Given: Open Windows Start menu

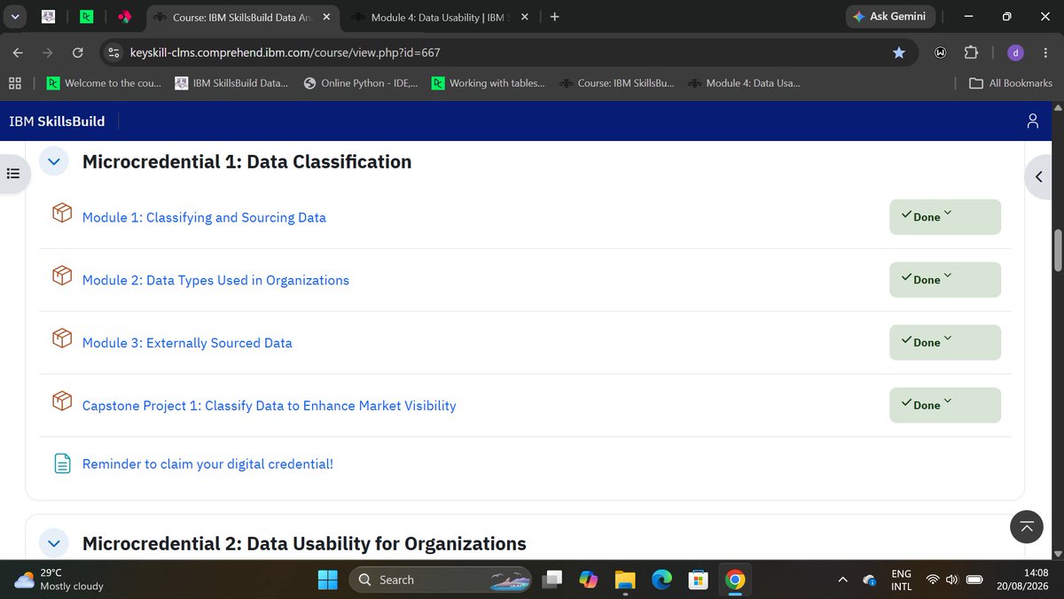Looking at the screenshot, I should point(328,580).
